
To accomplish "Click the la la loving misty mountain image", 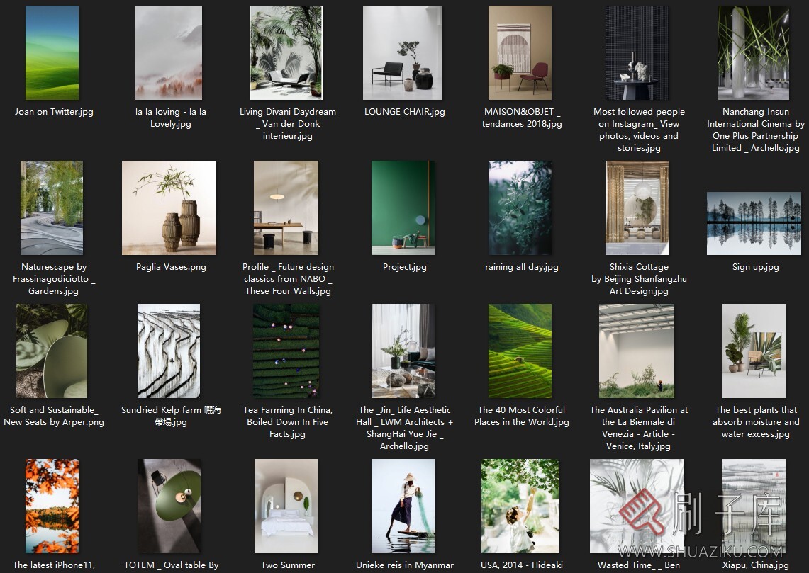I will coord(169,53).
